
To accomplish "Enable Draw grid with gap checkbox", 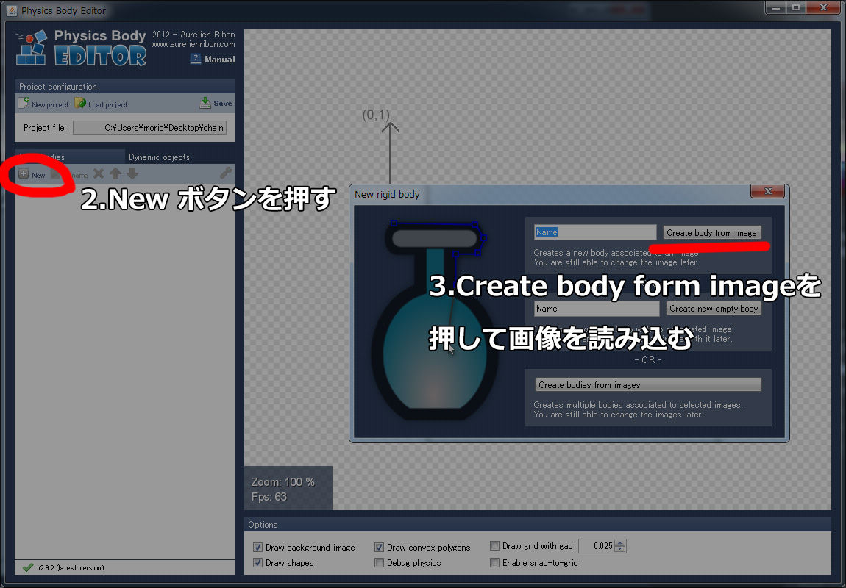I will point(494,546).
